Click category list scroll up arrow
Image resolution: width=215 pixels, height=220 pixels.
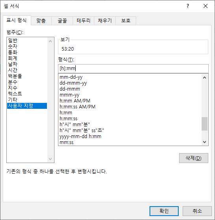click(50, 41)
